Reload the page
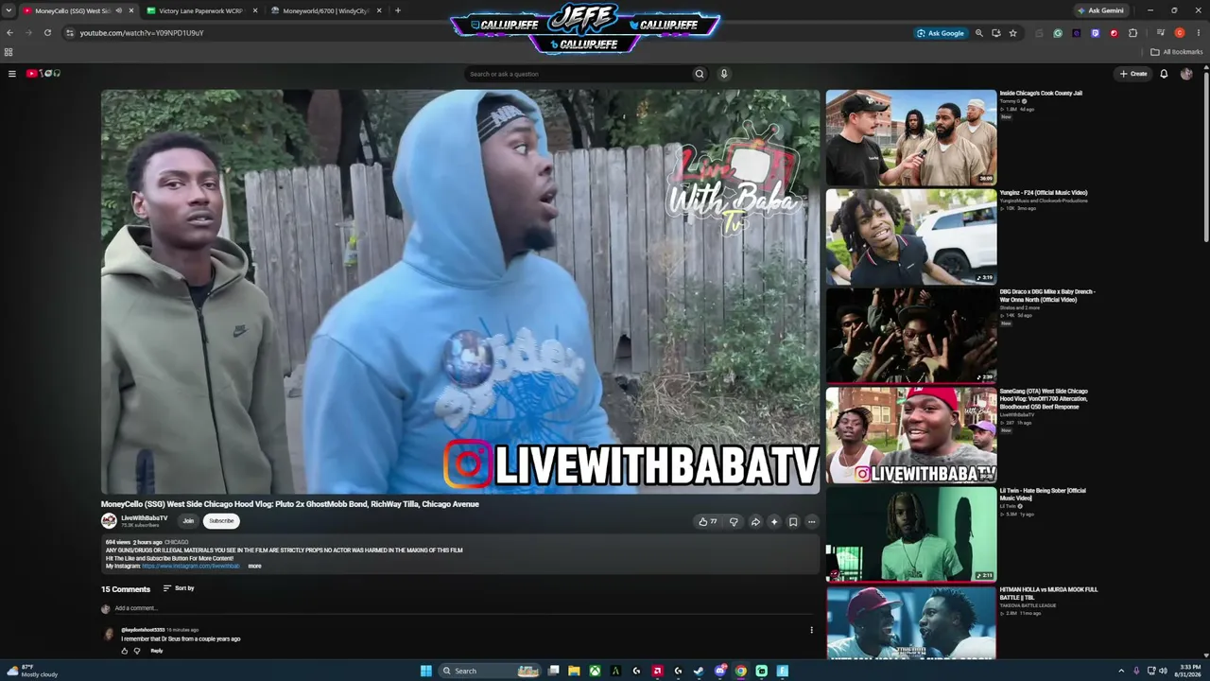Image resolution: width=1210 pixels, height=681 pixels. click(47, 33)
